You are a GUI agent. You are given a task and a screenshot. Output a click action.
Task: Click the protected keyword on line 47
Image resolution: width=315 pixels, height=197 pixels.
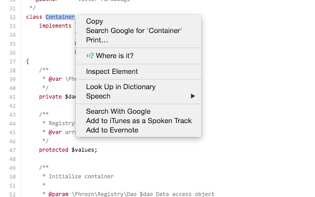click(x=54, y=150)
